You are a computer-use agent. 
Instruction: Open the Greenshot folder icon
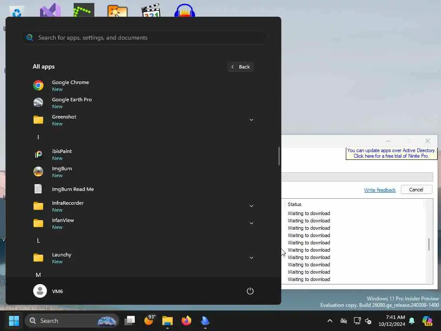tap(38, 120)
